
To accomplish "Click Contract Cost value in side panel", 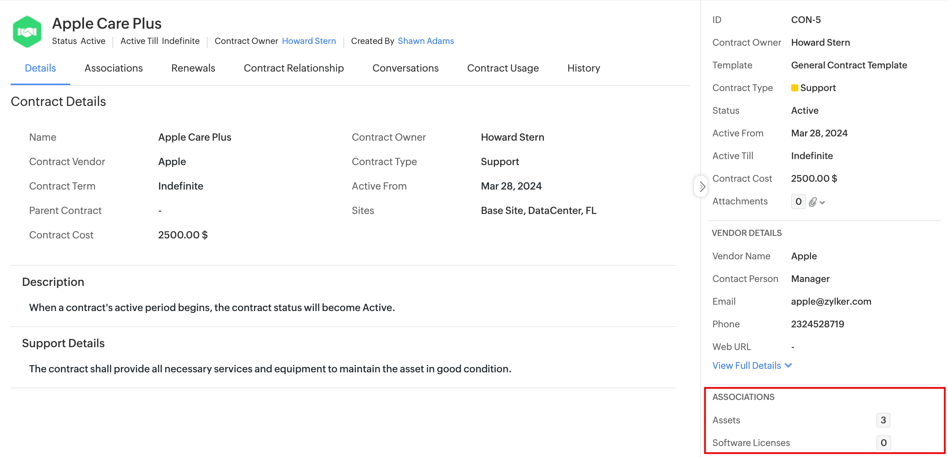I will [x=814, y=179].
